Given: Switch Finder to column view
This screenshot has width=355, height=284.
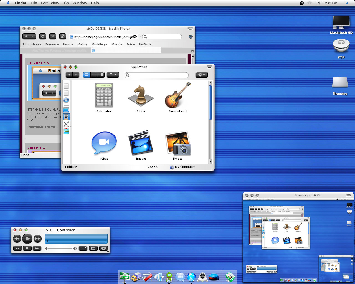Looking at the screenshot, I should [101, 75].
